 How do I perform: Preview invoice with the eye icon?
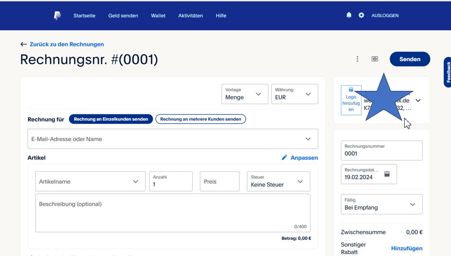[x=374, y=59]
